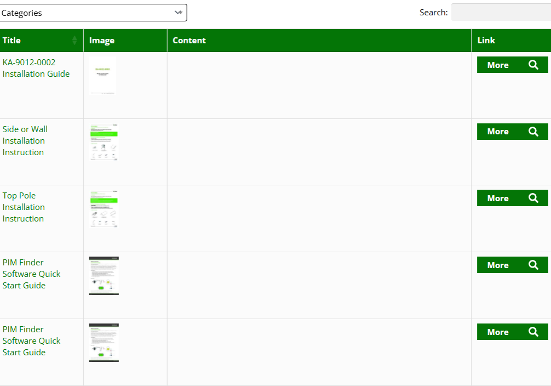Click the Link column header
The image size is (551, 386).
tap(512, 41)
